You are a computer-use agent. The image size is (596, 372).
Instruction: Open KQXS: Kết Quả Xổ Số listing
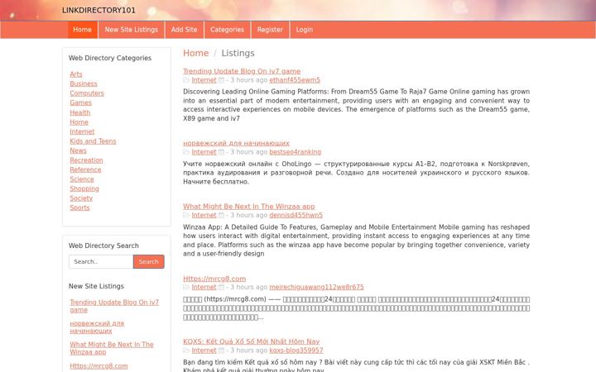[x=252, y=341]
